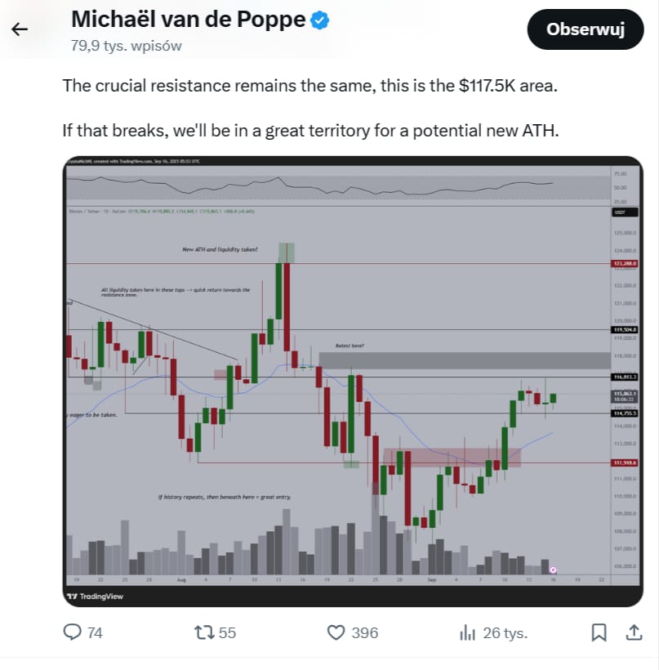This screenshot has height=670, width=659.
Task: Bookmark this post
Action: pos(599,632)
